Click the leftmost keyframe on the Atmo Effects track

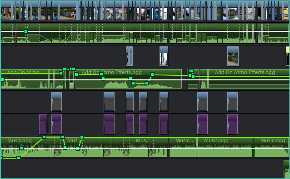point(2,80)
